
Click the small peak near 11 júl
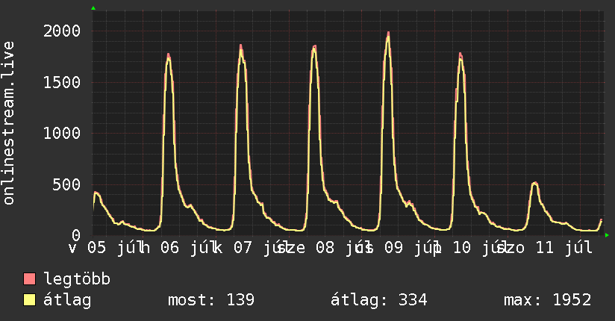point(534,183)
